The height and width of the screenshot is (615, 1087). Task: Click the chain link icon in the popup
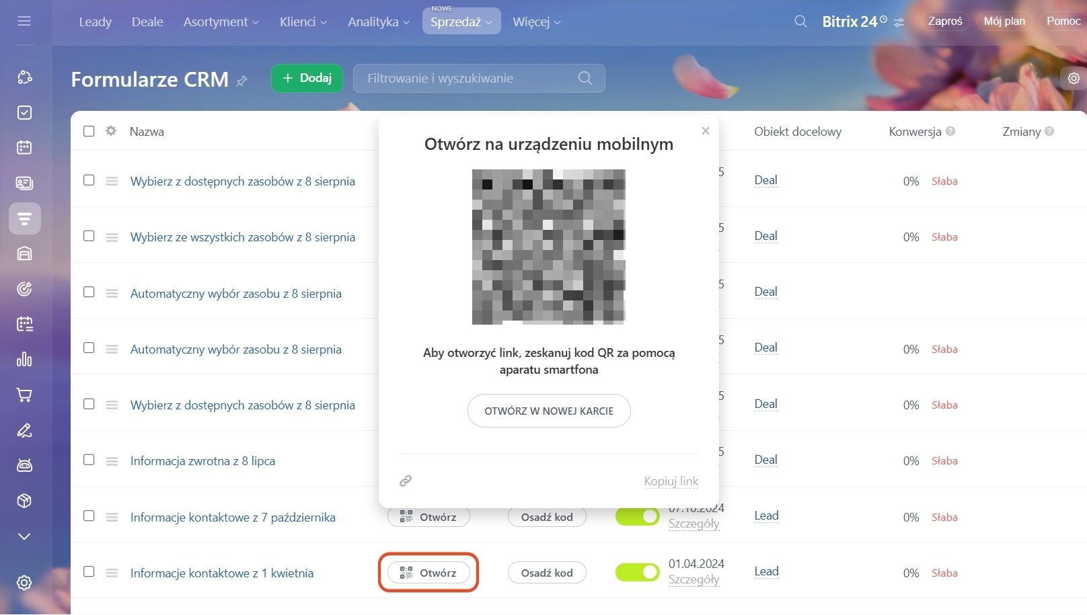(406, 481)
